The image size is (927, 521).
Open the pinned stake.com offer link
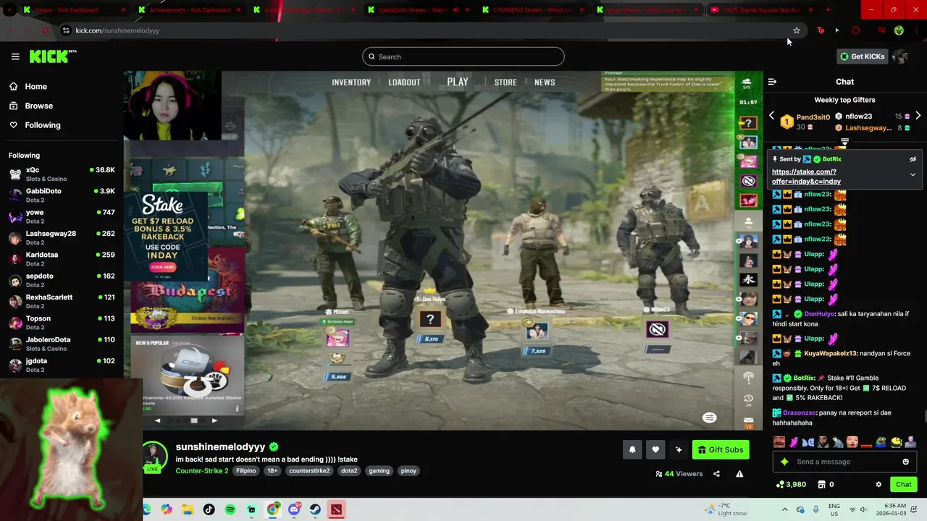coord(806,177)
